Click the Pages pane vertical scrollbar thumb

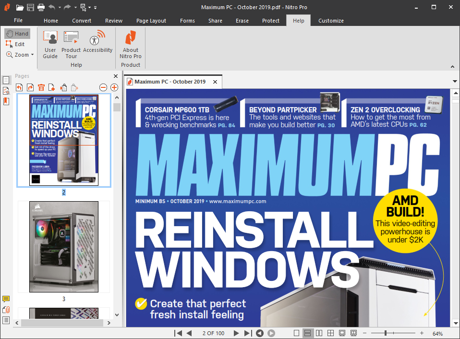[x=117, y=107]
